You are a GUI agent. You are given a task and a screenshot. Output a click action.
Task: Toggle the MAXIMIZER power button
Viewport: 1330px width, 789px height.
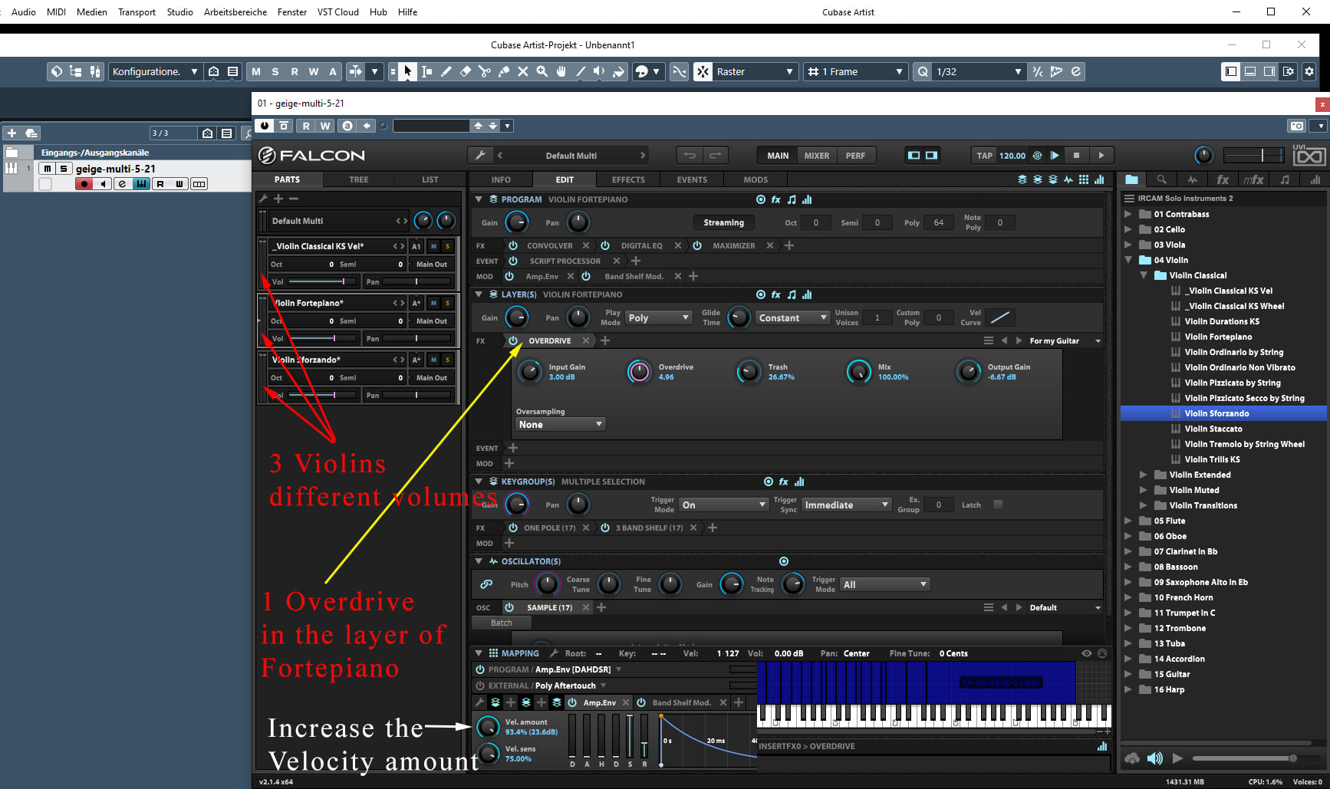(697, 245)
